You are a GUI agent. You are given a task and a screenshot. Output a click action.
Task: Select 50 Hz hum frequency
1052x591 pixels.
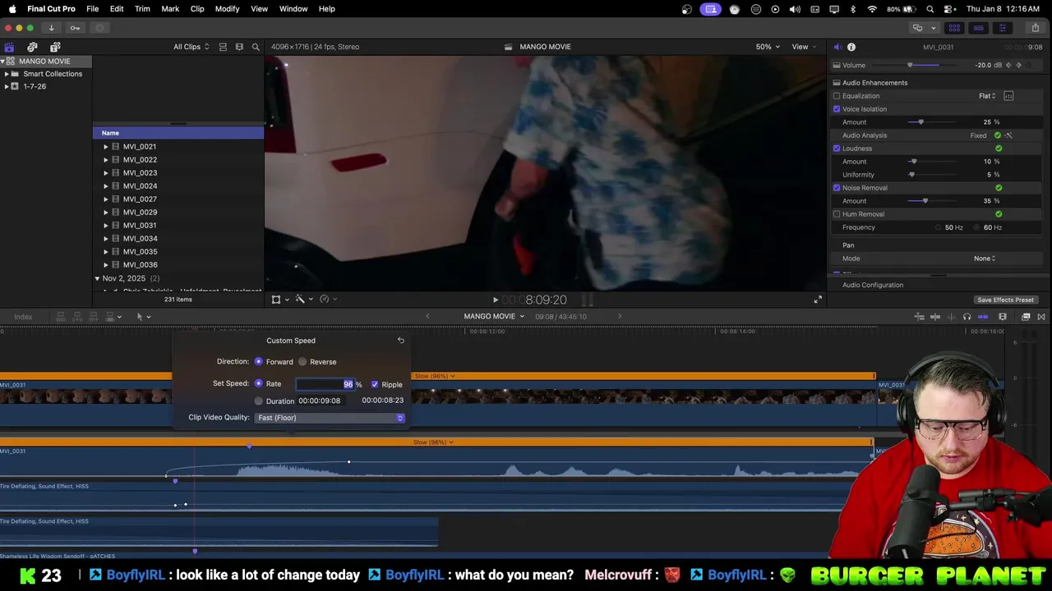(x=938, y=227)
